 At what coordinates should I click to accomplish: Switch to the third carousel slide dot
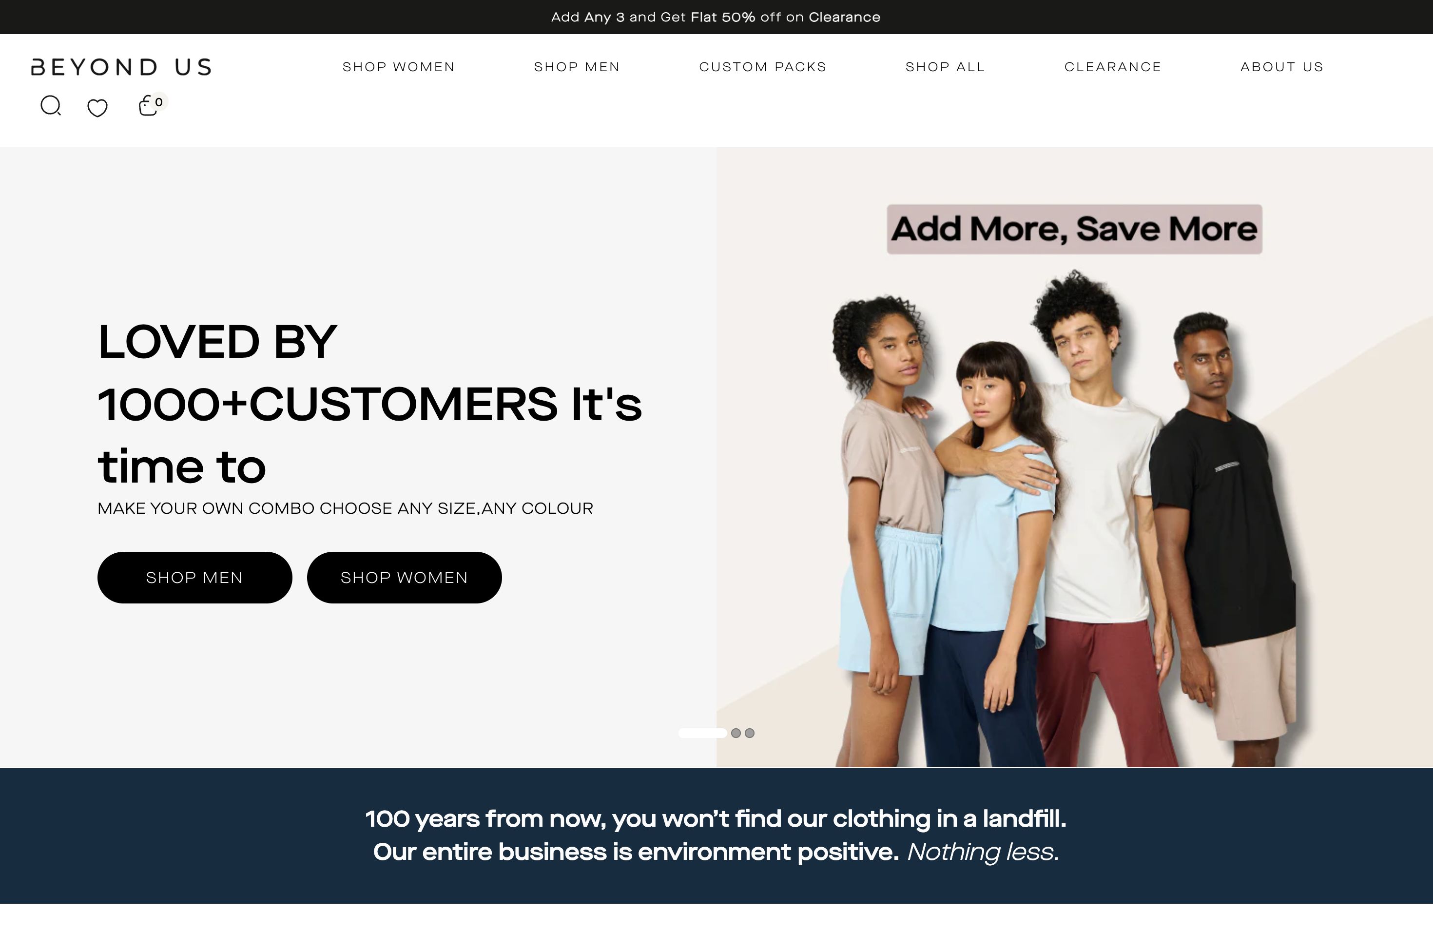click(750, 733)
